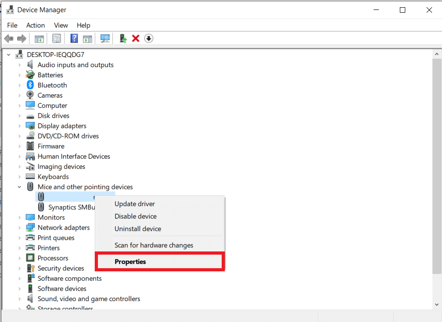Click the Forward arrow toolbar icon

[x=22, y=38]
